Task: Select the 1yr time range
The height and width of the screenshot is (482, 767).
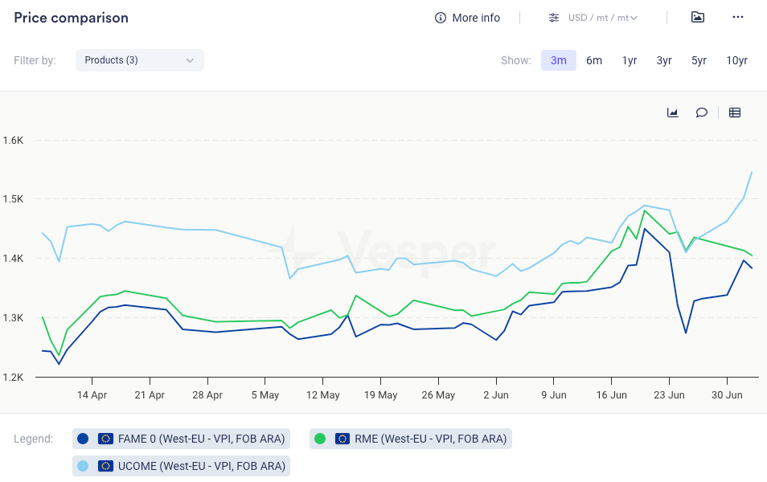Action: click(x=630, y=60)
